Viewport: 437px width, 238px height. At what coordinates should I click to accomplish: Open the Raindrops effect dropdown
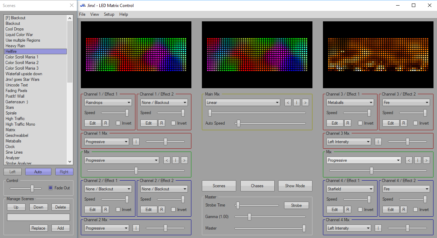tap(108, 103)
